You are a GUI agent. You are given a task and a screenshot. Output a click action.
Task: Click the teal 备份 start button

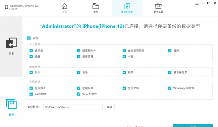193,125
